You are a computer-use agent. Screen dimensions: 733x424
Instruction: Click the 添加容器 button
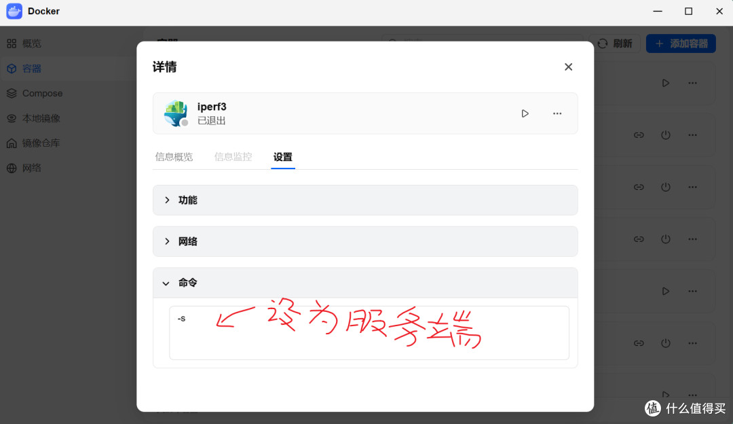[x=681, y=43]
